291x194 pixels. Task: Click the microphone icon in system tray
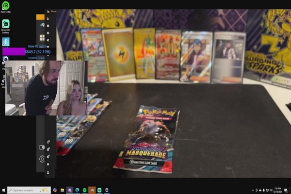(x=264, y=190)
